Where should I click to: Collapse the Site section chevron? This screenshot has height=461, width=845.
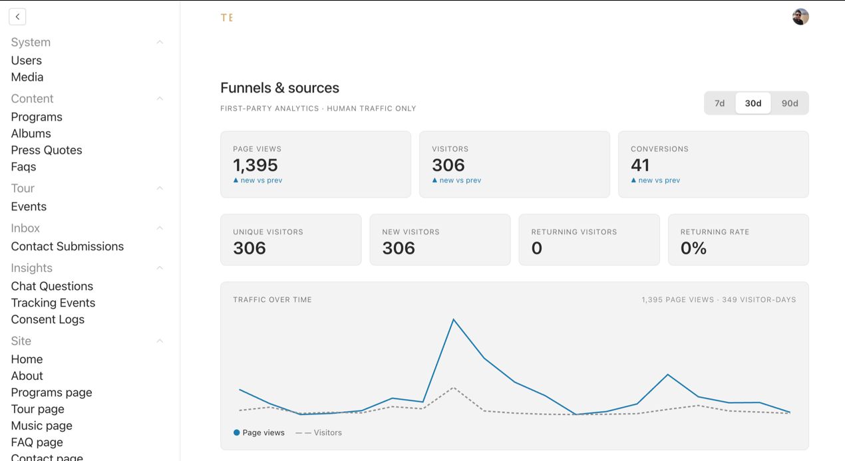pos(160,341)
